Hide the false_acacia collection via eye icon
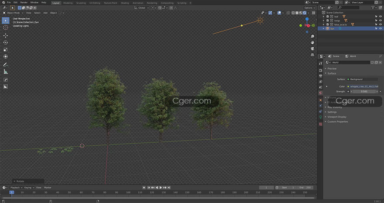This screenshot has height=203, width=384. click(x=381, y=24)
